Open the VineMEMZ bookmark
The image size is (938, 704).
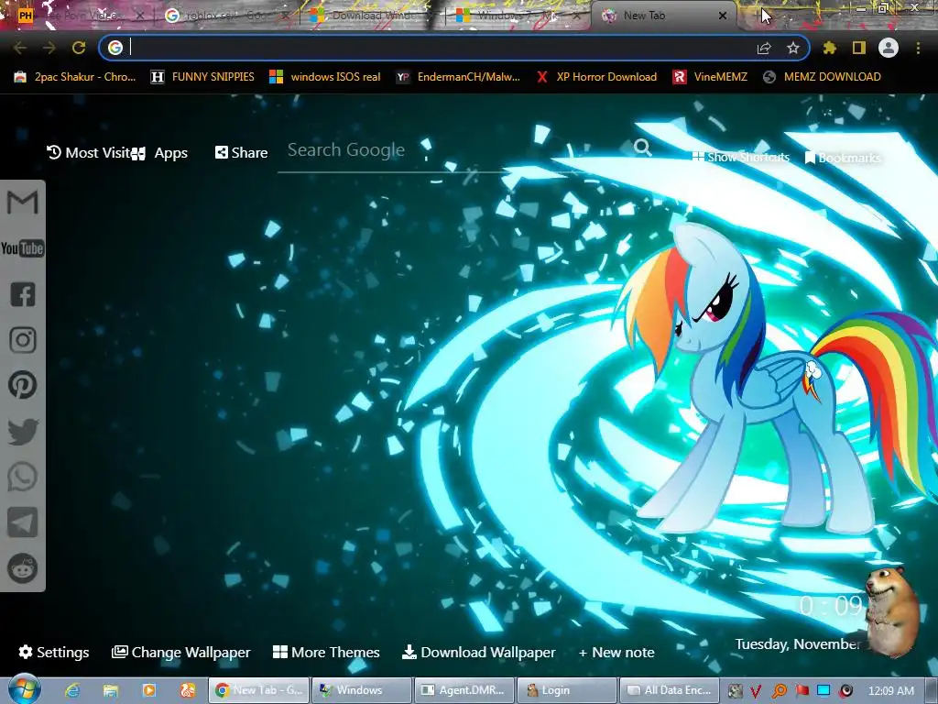pos(710,77)
